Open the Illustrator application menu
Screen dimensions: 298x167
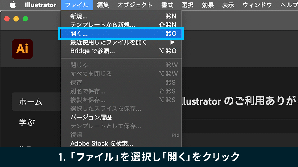[x=41, y=5]
